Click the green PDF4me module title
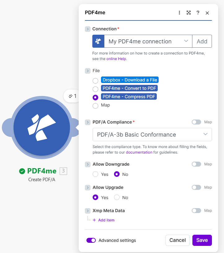The width and height of the screenshot is (224, 253). 42,171
